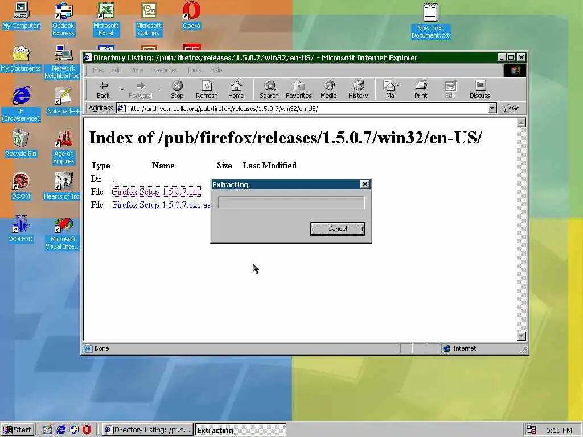Open the Media toolbar button
This screenshot has height=437, width=583.
[329, 89]
